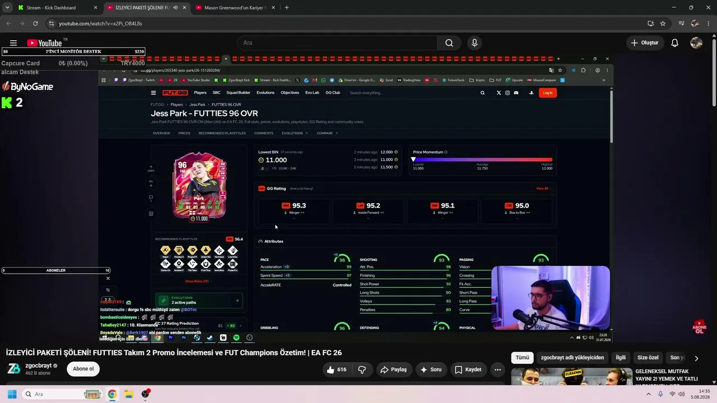Image resolution: width=717 pixels, height=403 pixels.
Task: Open the tab search dropdown
Action: (7, 8)
